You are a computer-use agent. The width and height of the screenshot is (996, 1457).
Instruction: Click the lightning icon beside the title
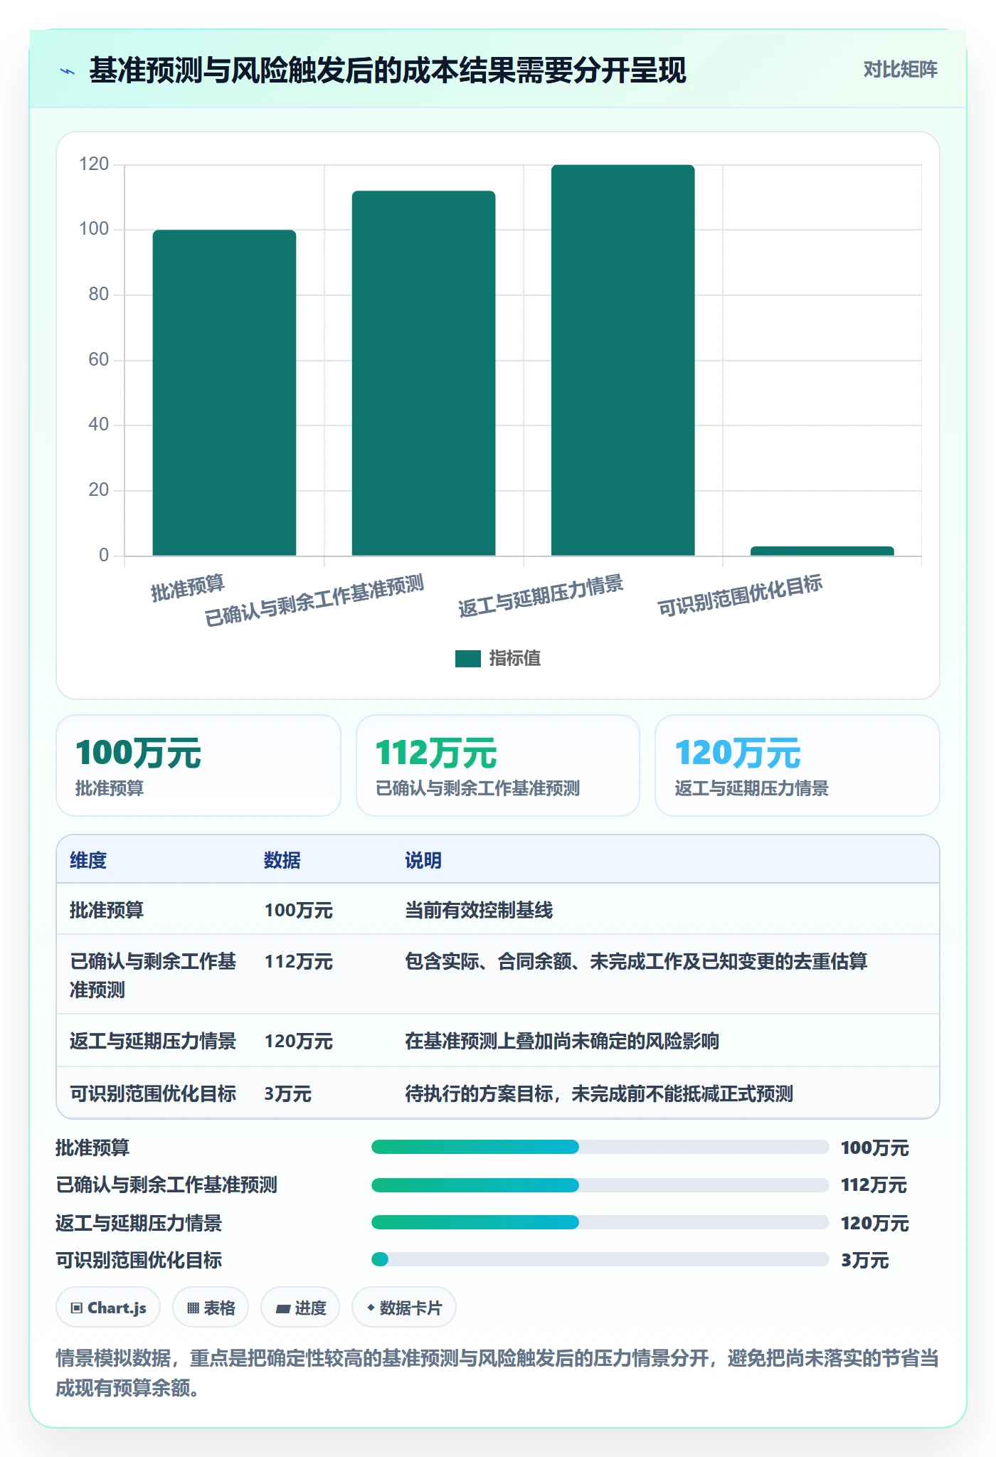(x=68, y=71)
